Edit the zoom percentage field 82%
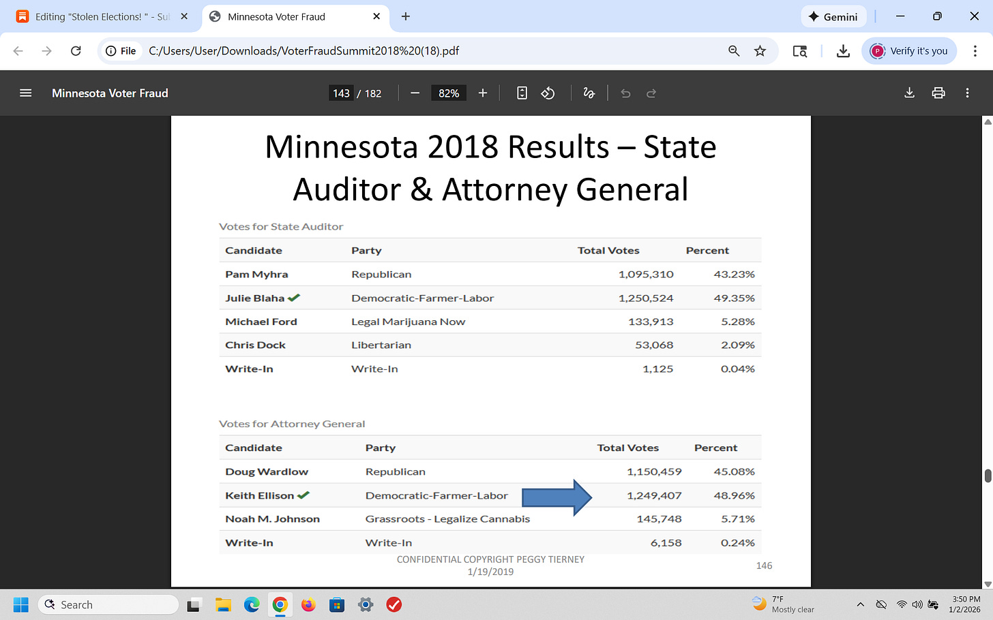The width and height of the screenshot is (993, 620). click(x=449, y=93)
